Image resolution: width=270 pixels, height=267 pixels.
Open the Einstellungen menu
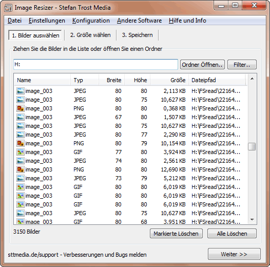[47, 21]
